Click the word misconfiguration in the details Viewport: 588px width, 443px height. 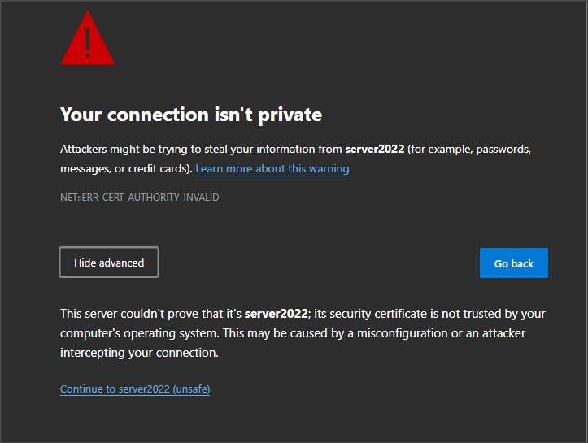coord(403,333)
